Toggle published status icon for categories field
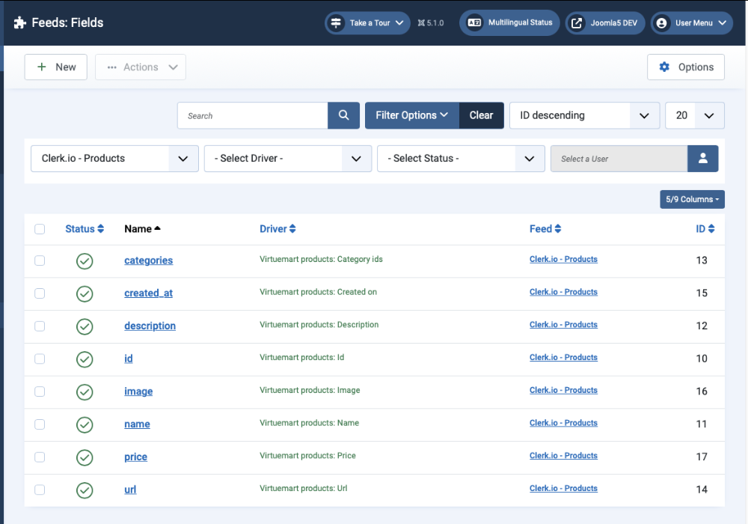 [85, 261]
